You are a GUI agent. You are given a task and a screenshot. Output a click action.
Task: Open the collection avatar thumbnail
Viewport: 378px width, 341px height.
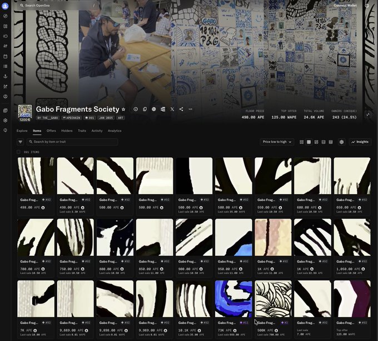coord(25,112)
